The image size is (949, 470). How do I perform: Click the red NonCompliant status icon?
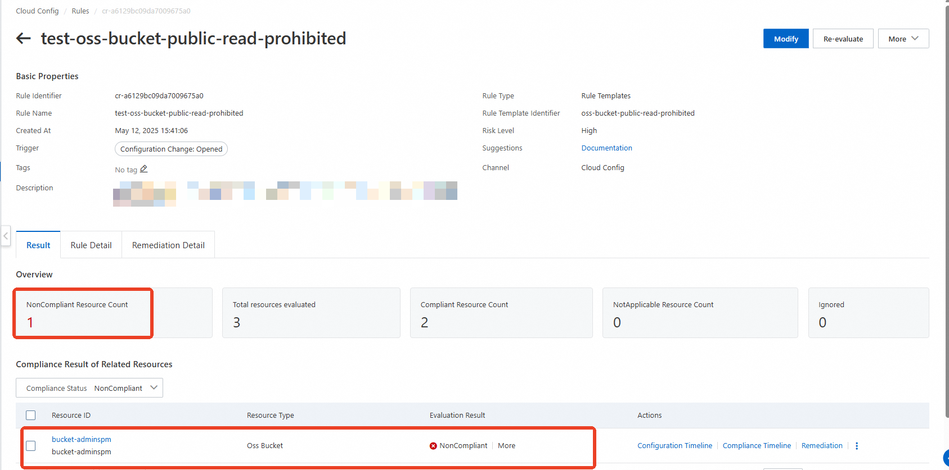coord(433,446)
